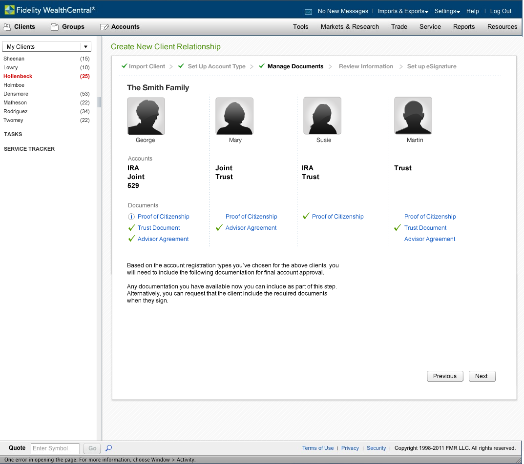Click checkmark beside Martin's Trust Document
Image resolution: width=524 pixels, height=464 pixels.
398,228
